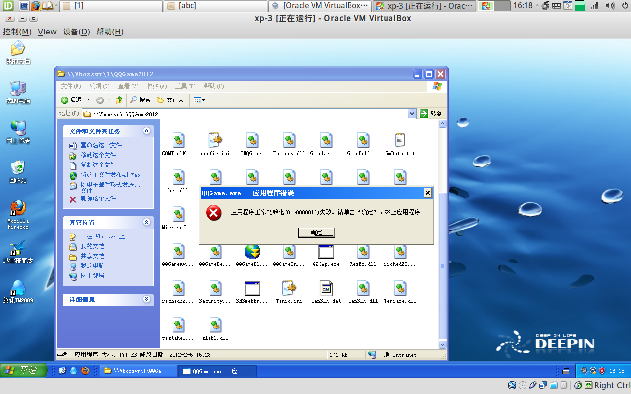Image resolution: width=631 pixels, height=394 pixels.
Task: Collapse the 文件和文件夹任务 panel
Action: click(146, 131)
